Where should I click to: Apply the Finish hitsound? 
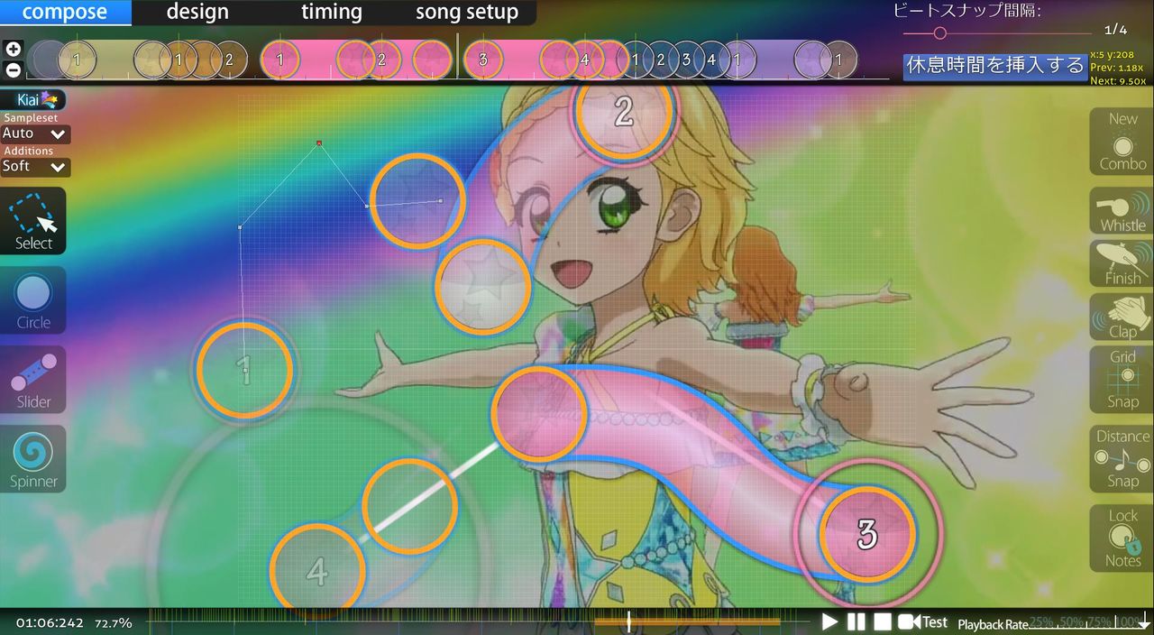point(1120,263)
